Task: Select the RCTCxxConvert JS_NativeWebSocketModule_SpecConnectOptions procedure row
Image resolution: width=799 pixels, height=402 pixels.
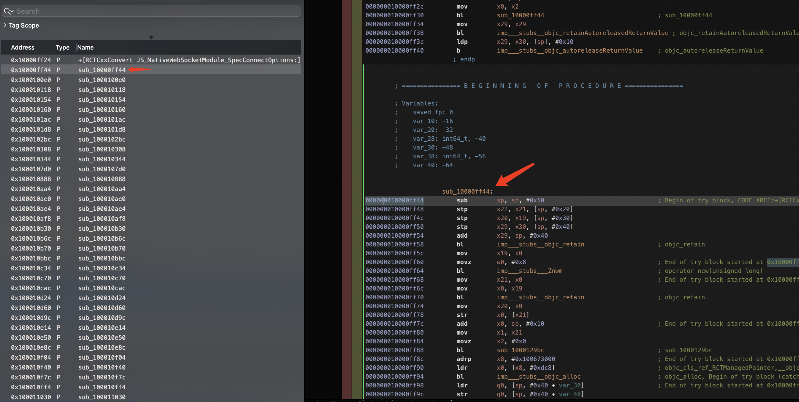Action: pyautogui.click(x=151, y=60)
